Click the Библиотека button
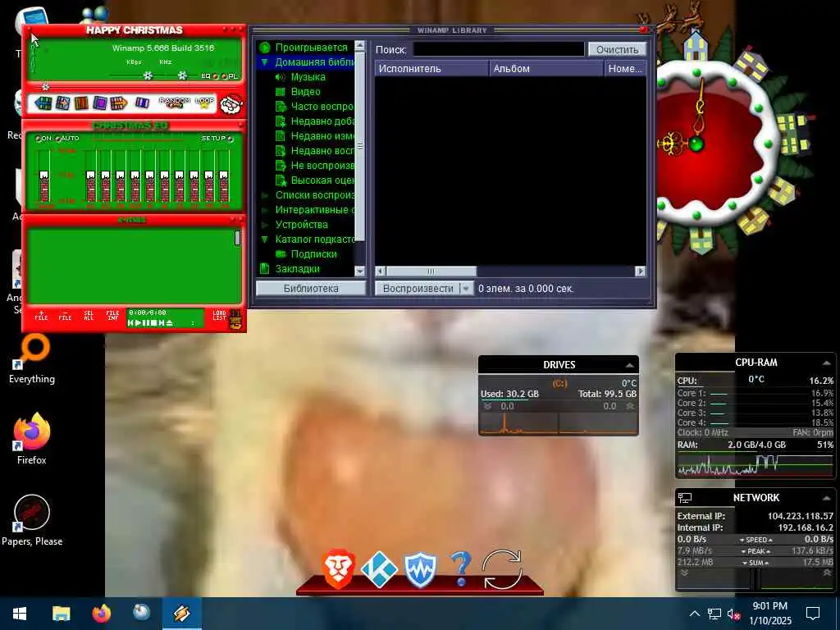The image size is (840, 630). coord(311,288)
